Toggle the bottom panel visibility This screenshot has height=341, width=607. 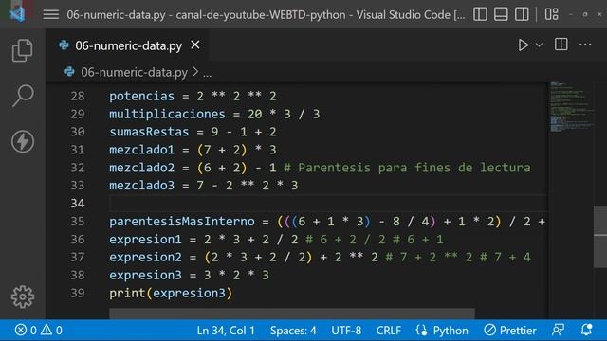pyautogui.click(x=501, y=15)
